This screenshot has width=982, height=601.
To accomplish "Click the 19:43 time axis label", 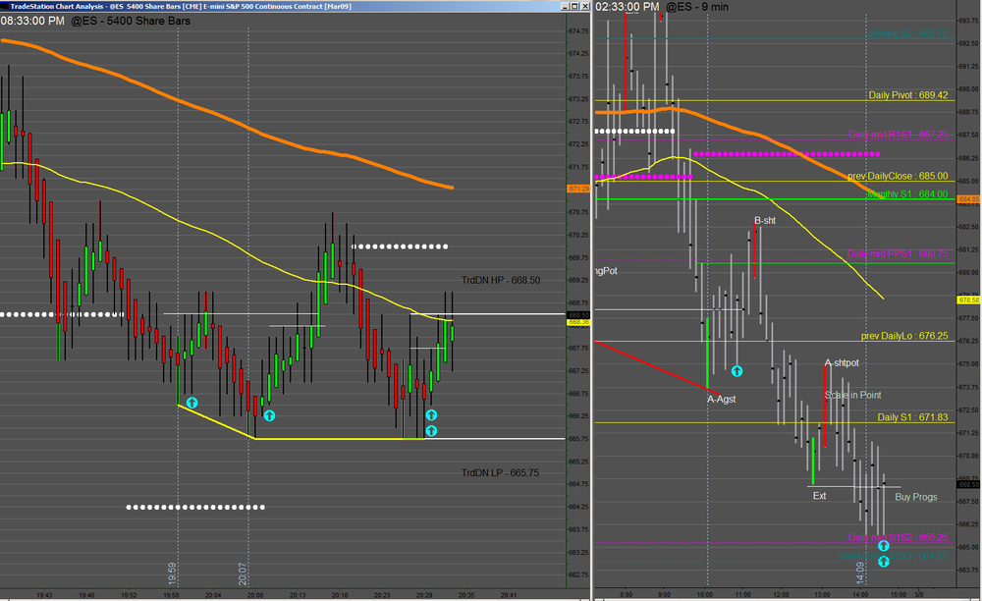I will [44, 595].
